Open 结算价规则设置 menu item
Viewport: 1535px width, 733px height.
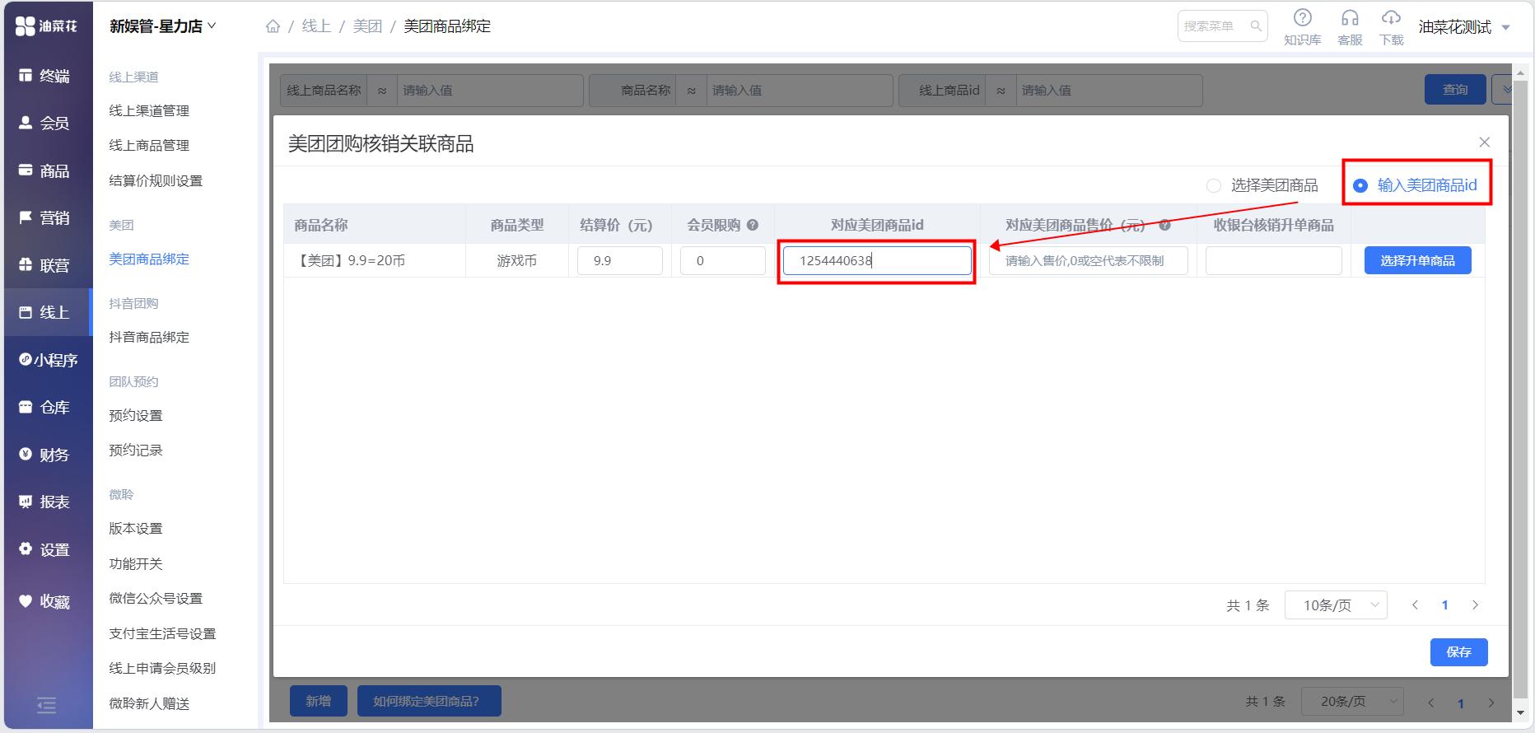click(x=156, y=180)
